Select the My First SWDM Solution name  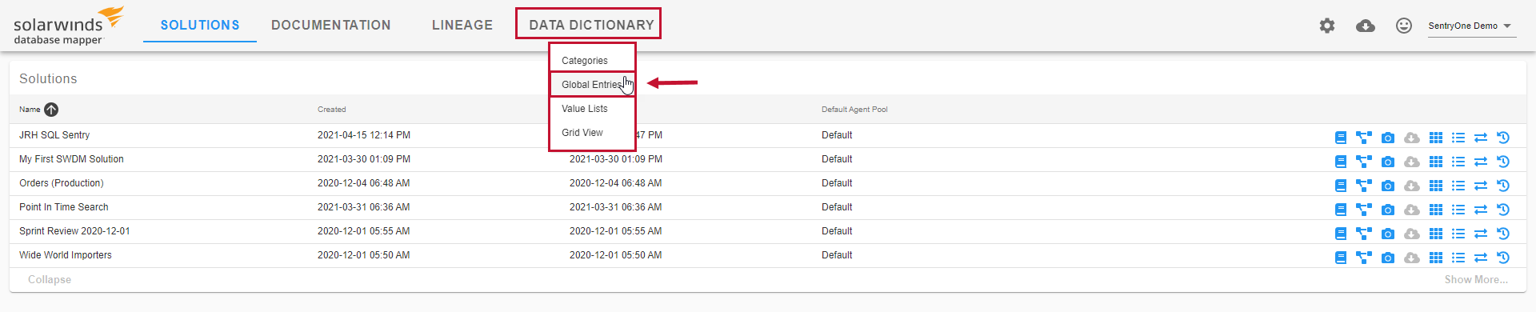(71, 159)
